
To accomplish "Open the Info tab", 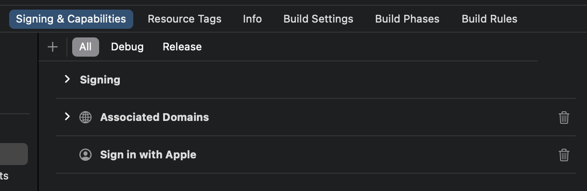I will point(252,19).
